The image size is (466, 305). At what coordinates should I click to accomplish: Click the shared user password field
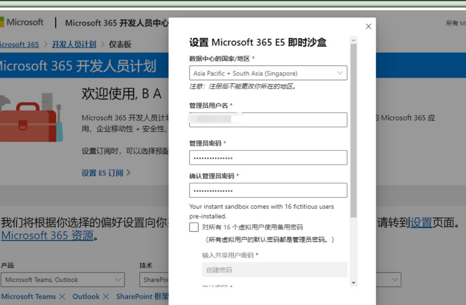click(x=274, y=270)
